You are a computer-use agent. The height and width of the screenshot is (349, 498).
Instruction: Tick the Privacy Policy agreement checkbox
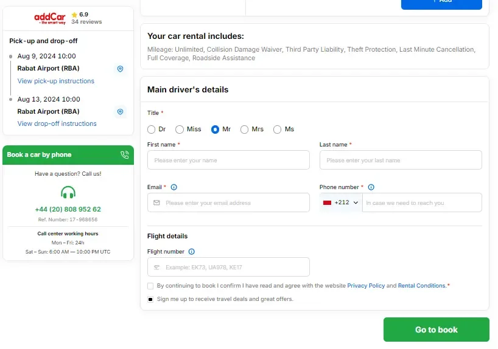pos(150,286)
